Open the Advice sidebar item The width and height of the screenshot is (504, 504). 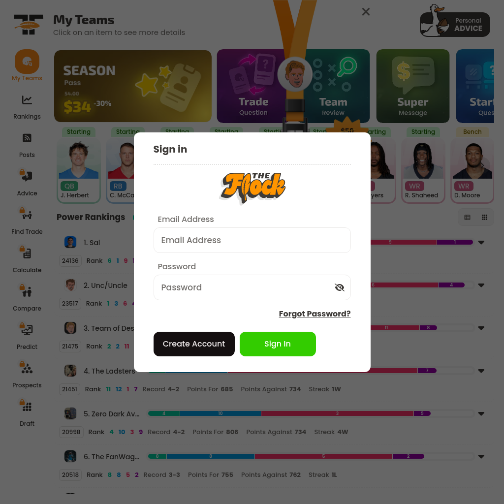click(x=27, y=183)
